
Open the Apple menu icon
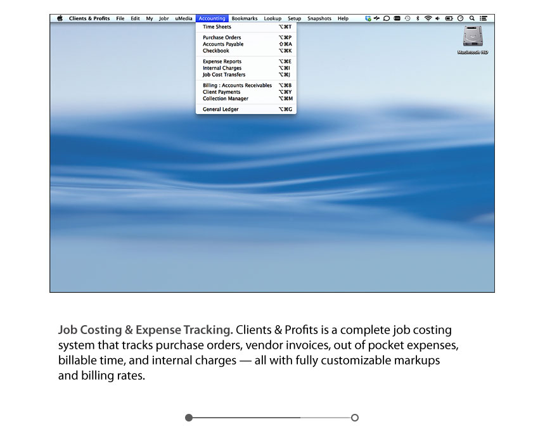60,19
